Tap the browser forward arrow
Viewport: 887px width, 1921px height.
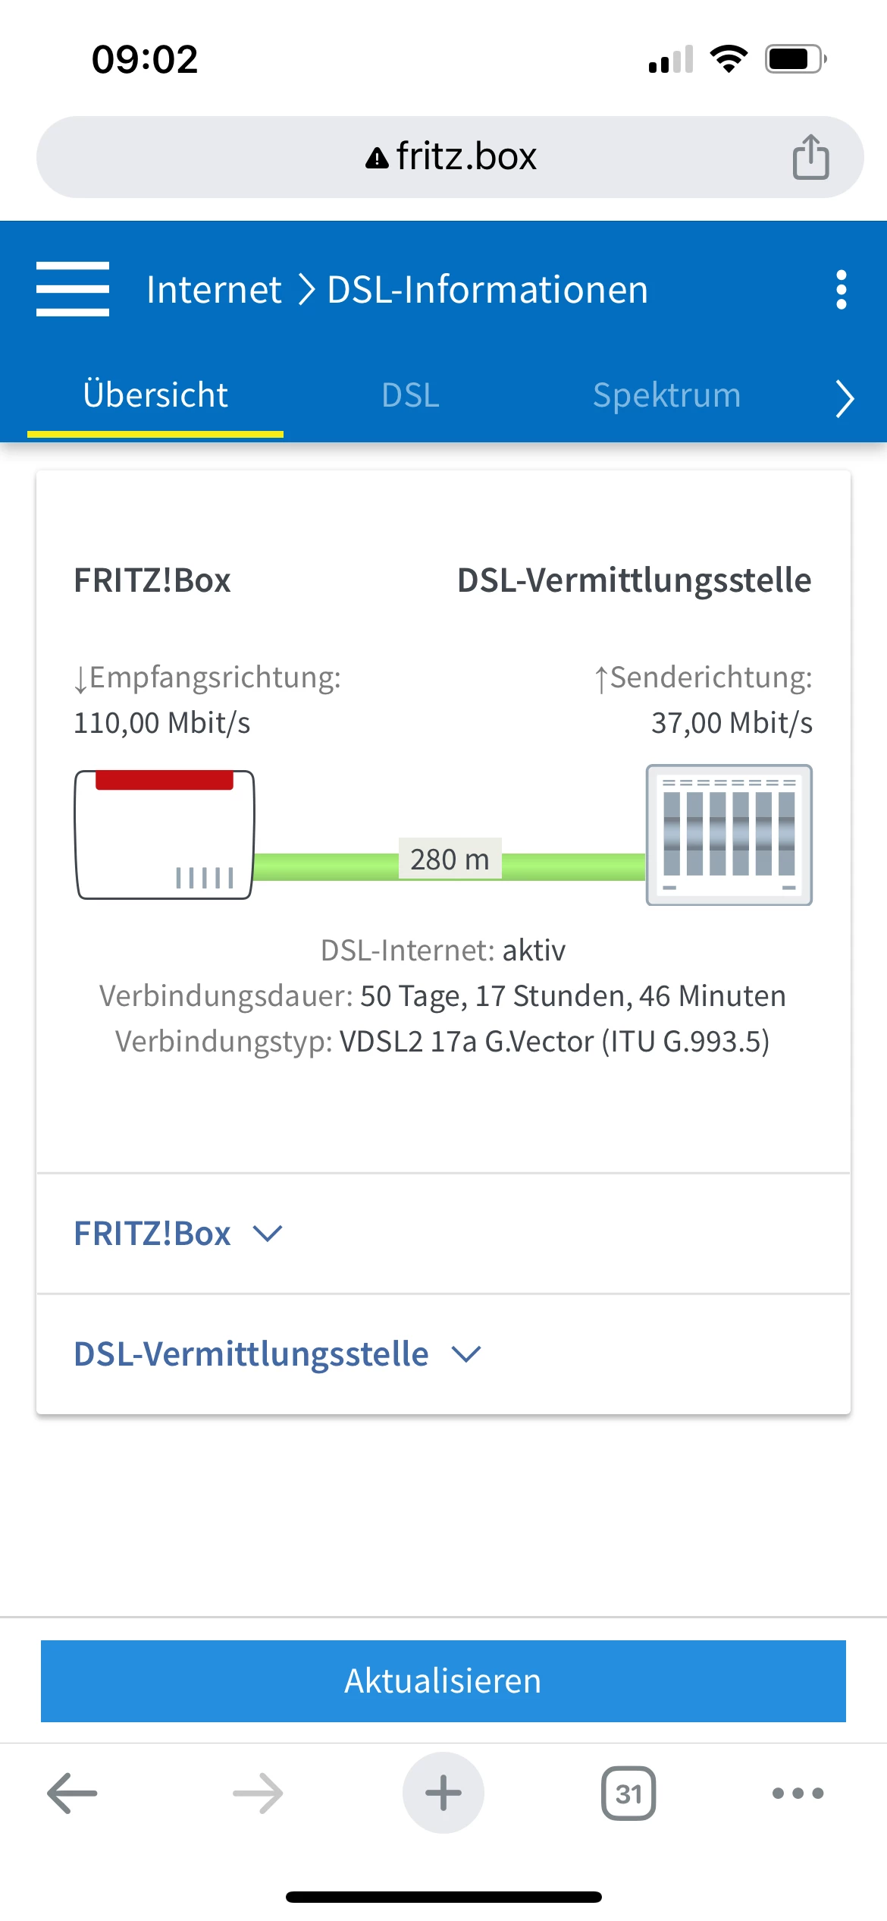click(258, 1794)
